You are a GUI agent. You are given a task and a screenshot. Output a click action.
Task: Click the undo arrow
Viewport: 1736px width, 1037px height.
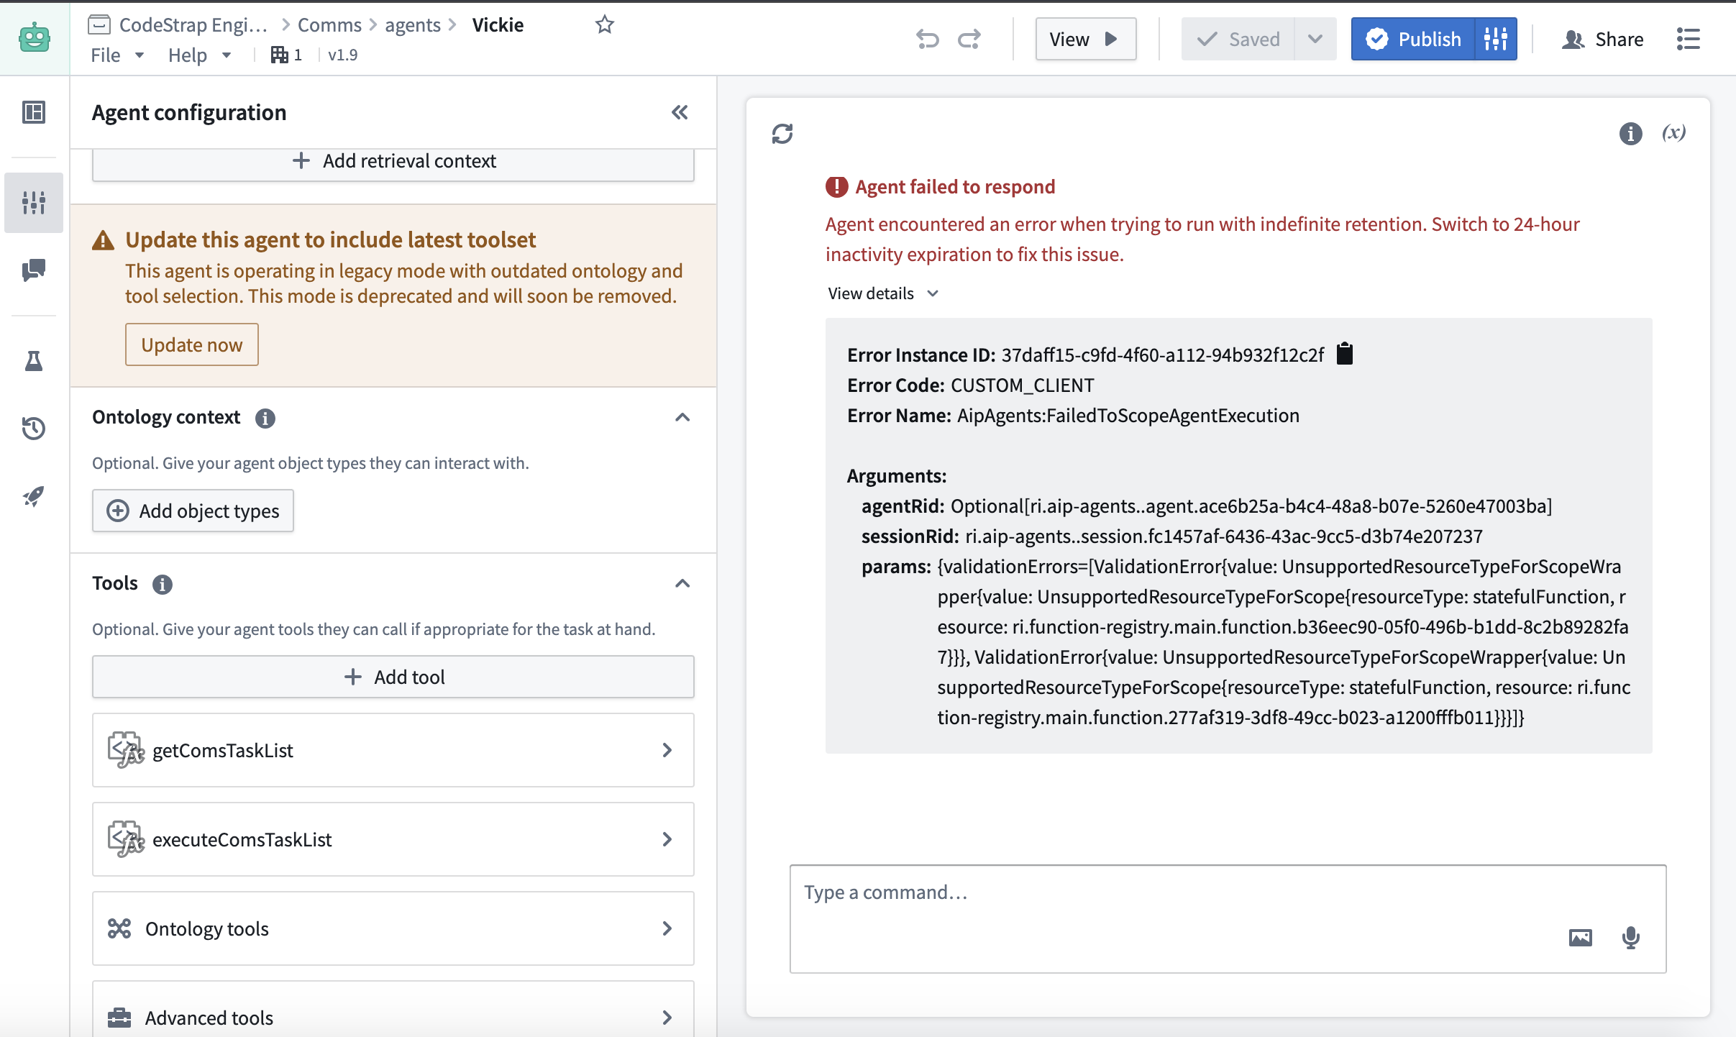point(928,39)
